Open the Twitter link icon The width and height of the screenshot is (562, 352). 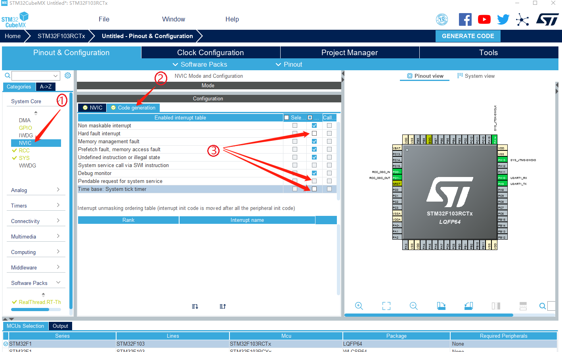click(503, 19)
